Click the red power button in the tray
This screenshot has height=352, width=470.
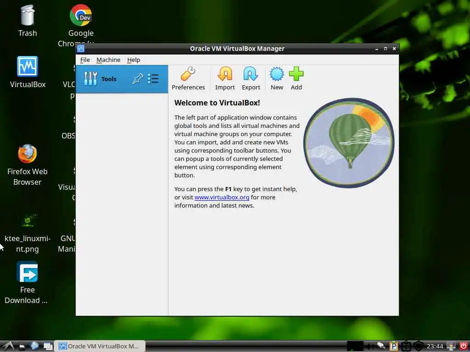click(464, 346)
